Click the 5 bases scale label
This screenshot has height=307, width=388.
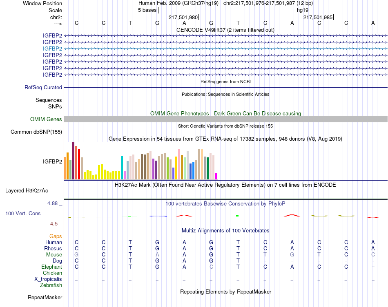pos(147,10)
